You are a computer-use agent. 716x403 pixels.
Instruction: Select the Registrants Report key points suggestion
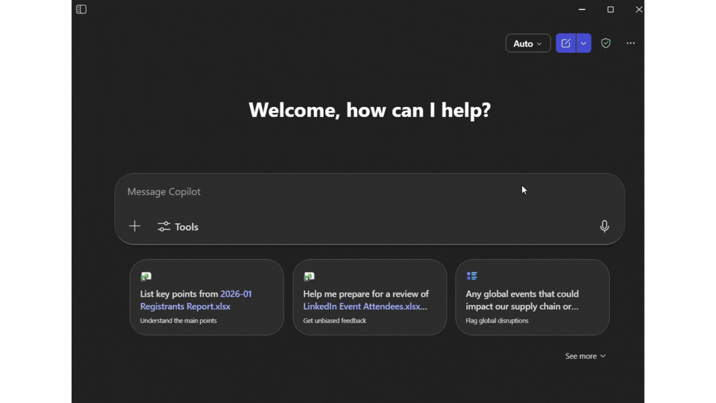[x=207, y=297]
